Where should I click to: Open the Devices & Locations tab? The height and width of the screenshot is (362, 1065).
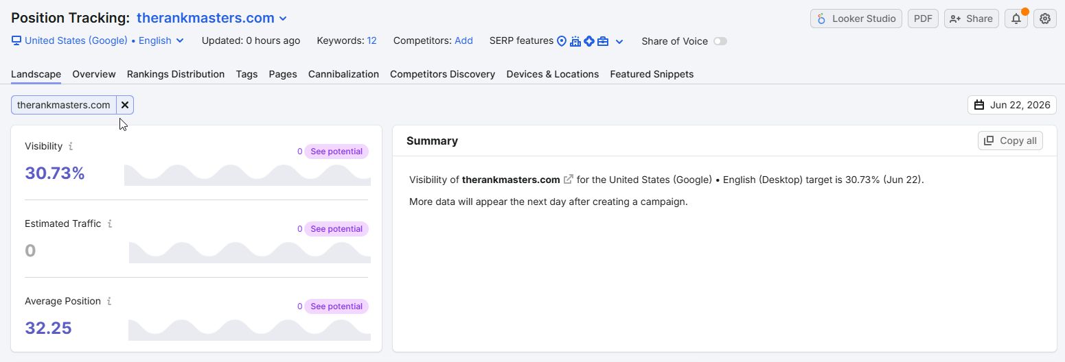[x=553, y=74]
